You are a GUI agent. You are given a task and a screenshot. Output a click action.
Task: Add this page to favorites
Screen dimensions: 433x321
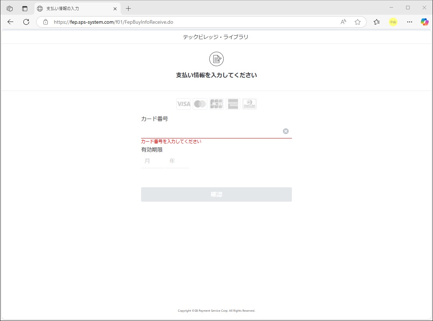tap(358, 22)
